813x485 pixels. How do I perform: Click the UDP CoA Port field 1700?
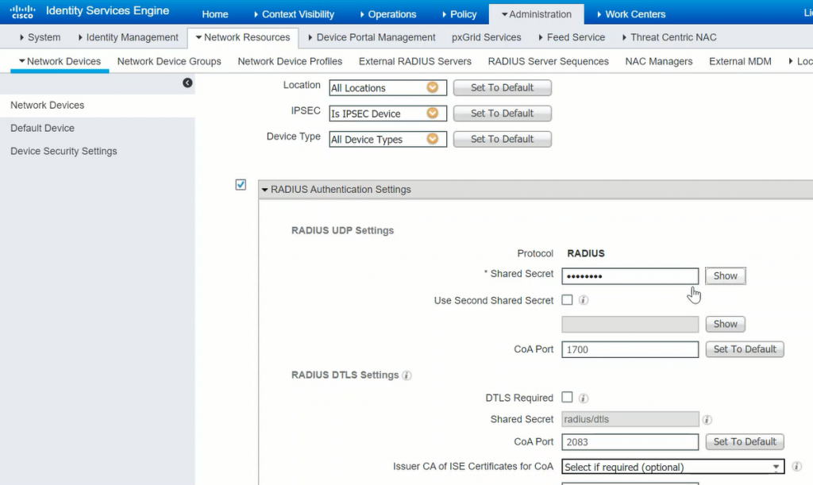pyautogui.click(x=630, y=349)
